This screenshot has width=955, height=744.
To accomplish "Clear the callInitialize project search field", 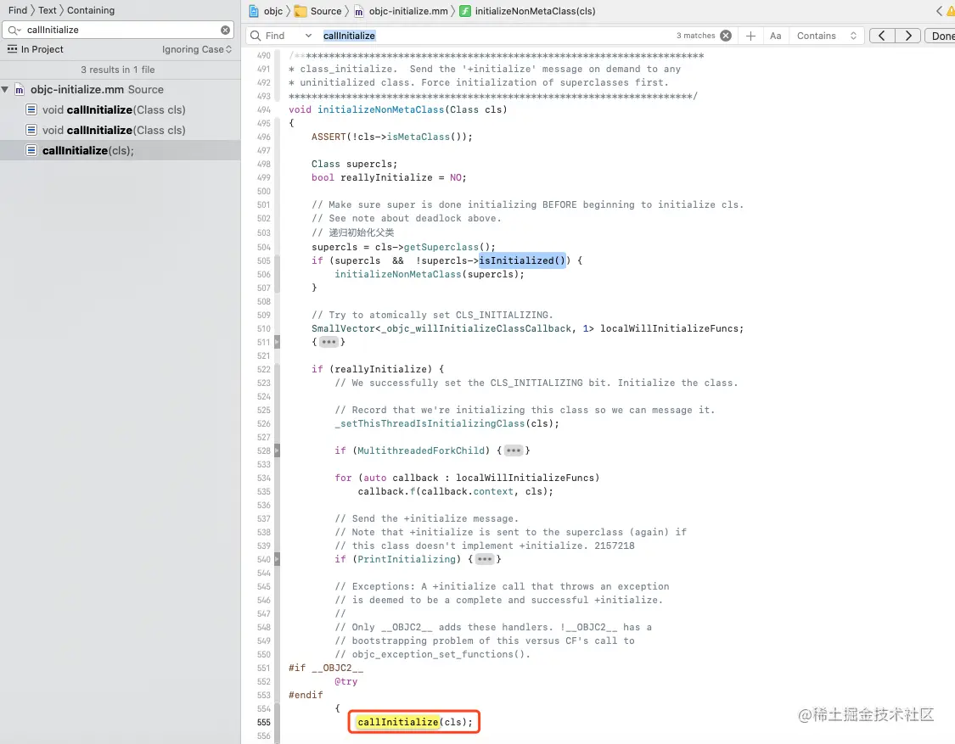I will tap(225, 30).
